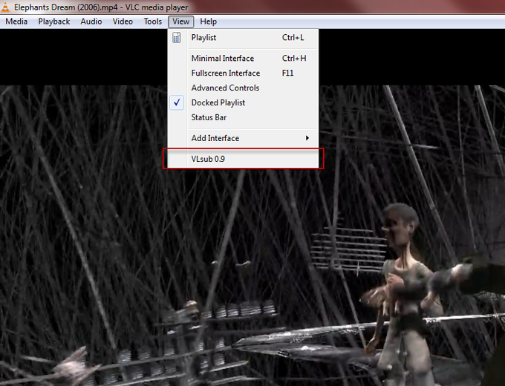Choose Playlist from the View menu
Viewport: 505px width, 386px height.
[x=243, y=38]
